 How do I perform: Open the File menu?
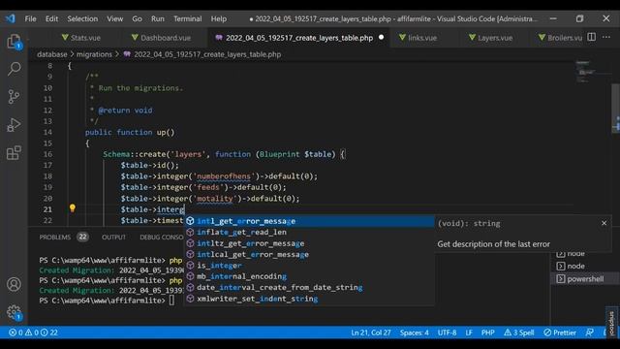coord(30,18)
